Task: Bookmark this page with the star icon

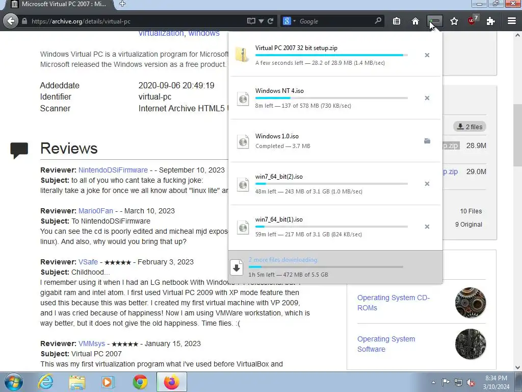Action: [454, 21]
